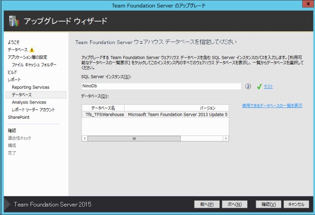Viewport: 315px width, 215px height.
Task: Click the 確認(V) button
Action: click(268, 204)
